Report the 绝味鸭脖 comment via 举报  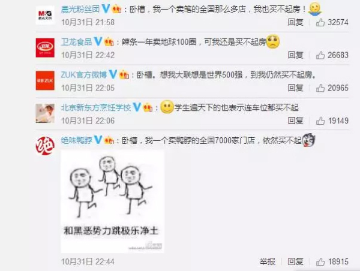[268, 261]
